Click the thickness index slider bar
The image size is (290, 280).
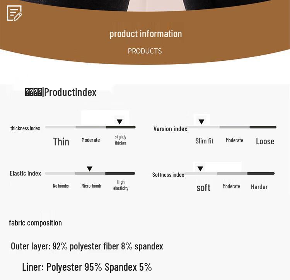tap(90, 127)
